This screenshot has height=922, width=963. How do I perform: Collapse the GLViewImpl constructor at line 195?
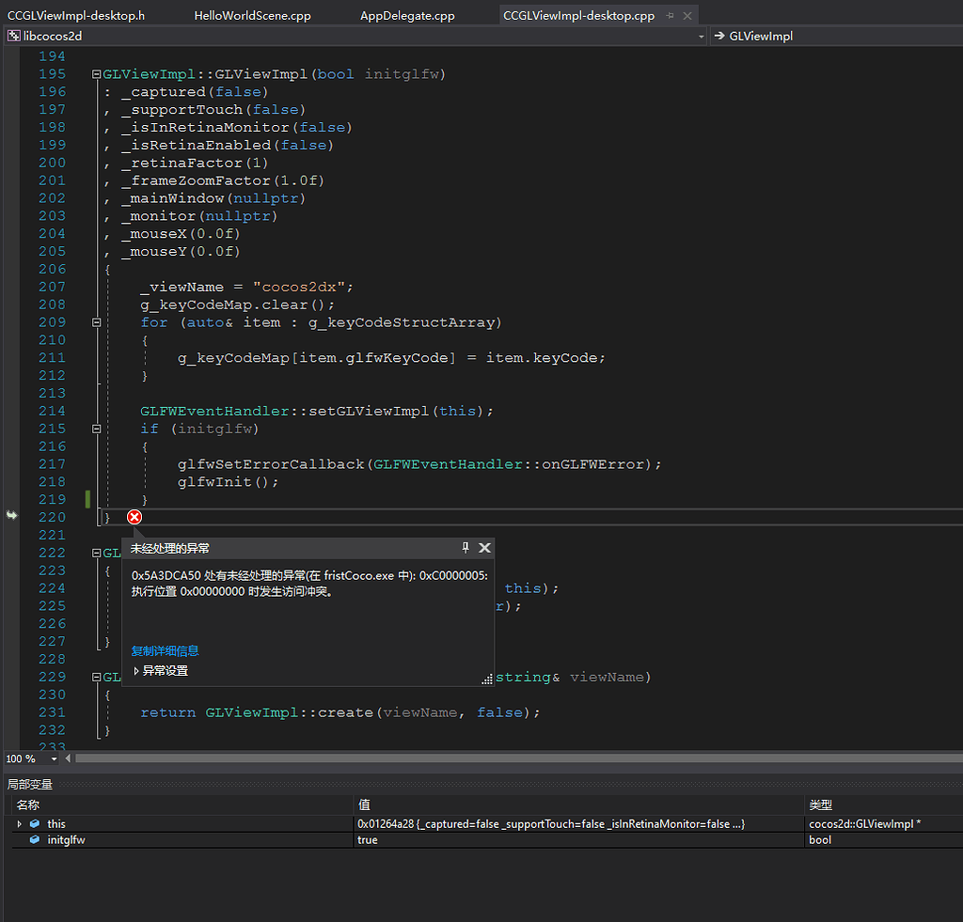point(97,73)
